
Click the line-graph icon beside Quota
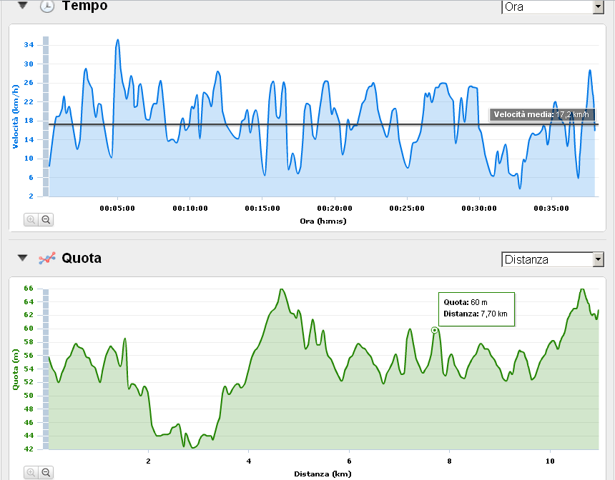tap(46, 258)
